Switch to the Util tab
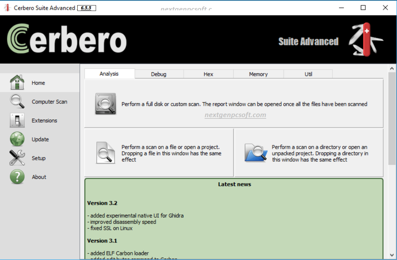This screenshot has height=260, width=397. (308, 74)
